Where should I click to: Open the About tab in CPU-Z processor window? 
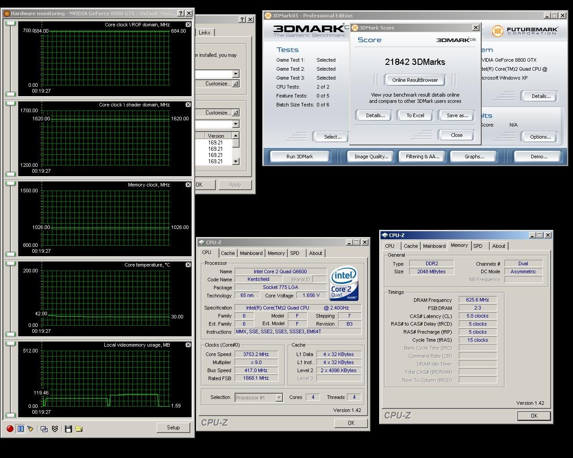(316, 253)
